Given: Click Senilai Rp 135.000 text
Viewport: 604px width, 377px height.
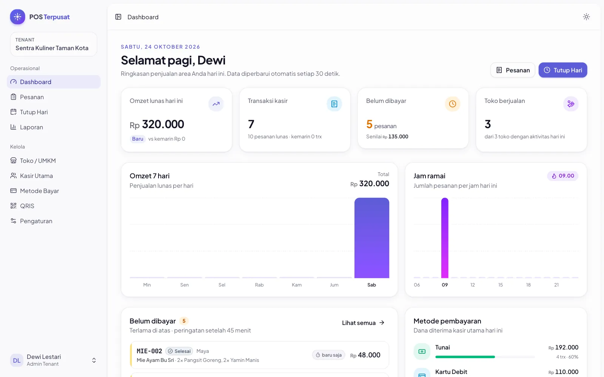Looking at the screenshot, I should point(387,136).
